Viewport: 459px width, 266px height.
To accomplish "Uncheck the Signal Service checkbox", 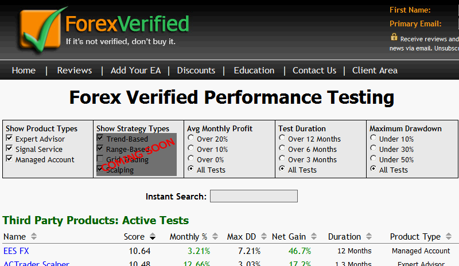I will tap(9, 148).
